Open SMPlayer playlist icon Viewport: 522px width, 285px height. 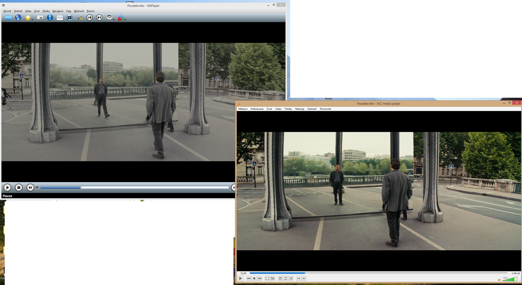[60, 18]
